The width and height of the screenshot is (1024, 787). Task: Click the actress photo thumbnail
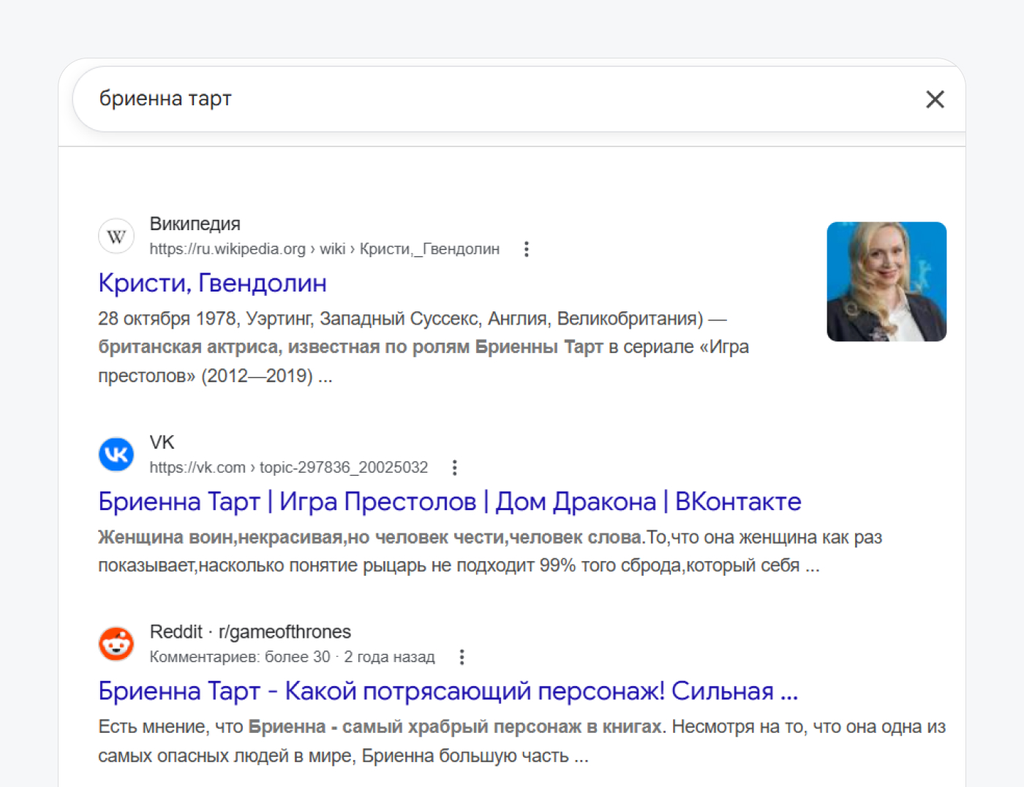click(x=886, y=281)
